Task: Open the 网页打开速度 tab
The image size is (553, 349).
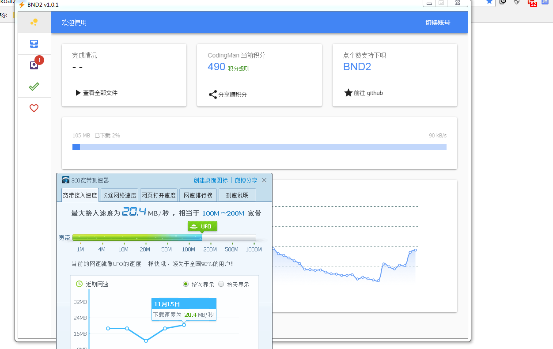Action: pos(159,195)
